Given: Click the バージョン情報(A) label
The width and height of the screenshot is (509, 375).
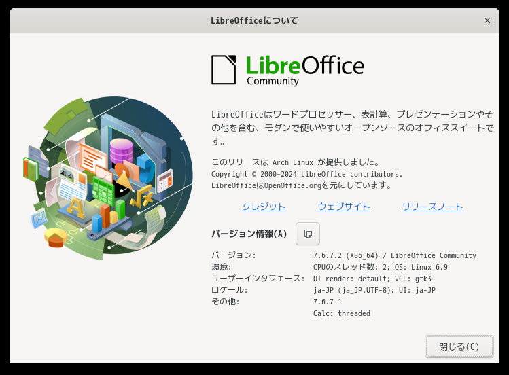Looking at the screenshot, I should (x=249, y=234).
